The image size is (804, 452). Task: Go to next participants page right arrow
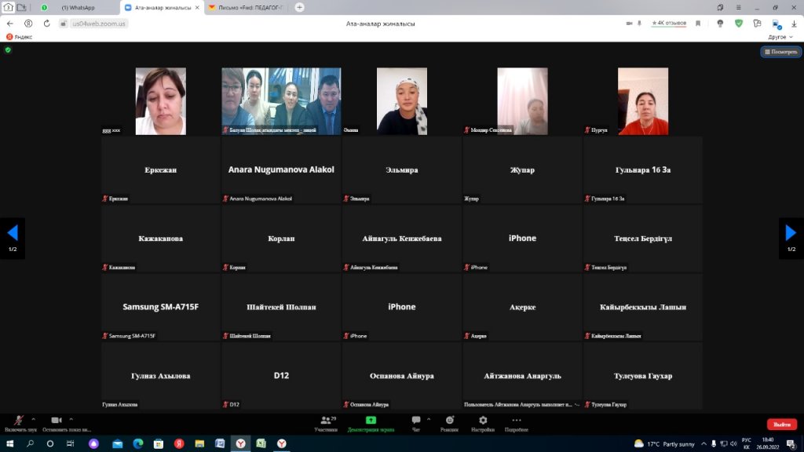point(791,232)
